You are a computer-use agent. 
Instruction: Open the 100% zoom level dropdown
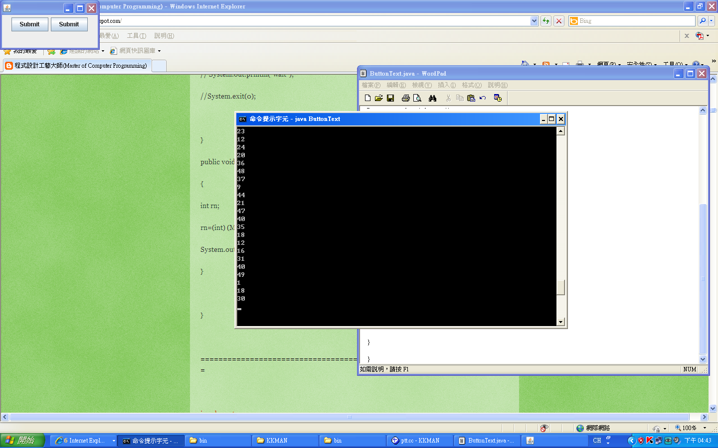(704, 428)
